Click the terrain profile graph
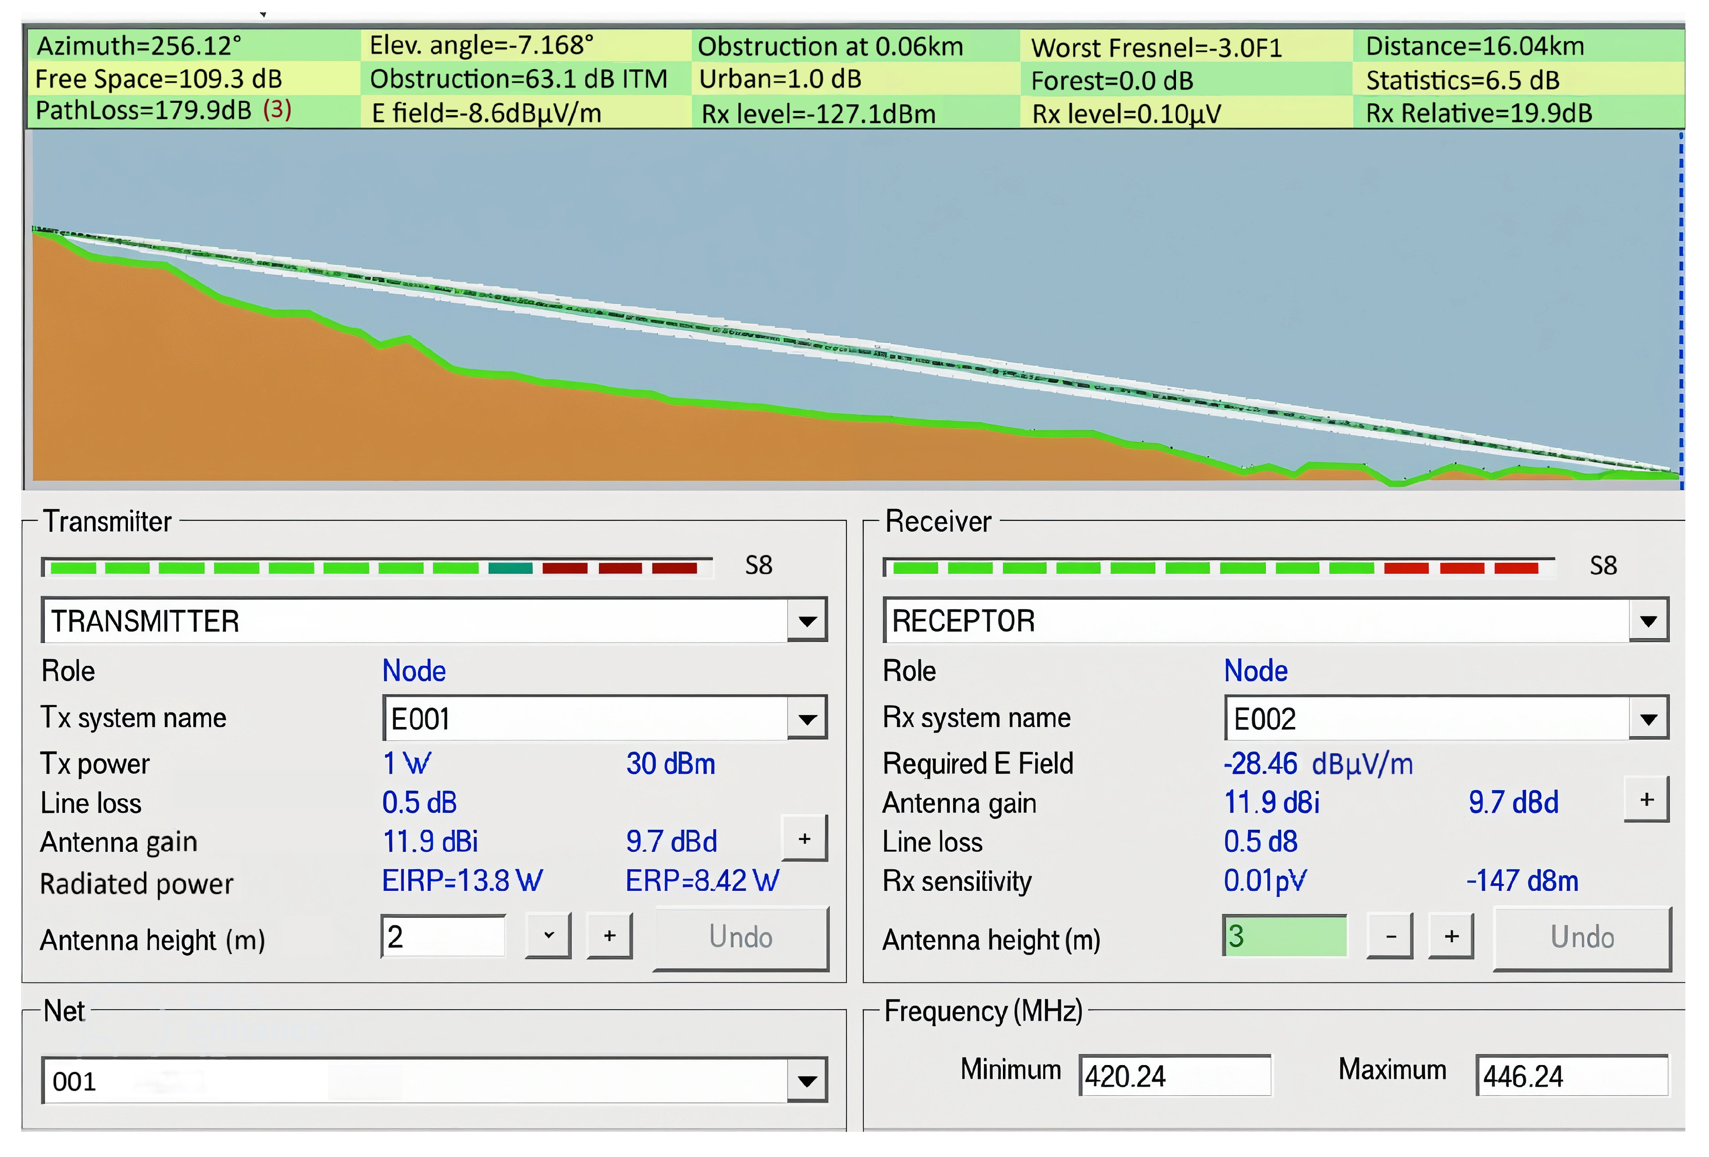This screenshot has height=1157, width=1709. [x=853, y=309]
